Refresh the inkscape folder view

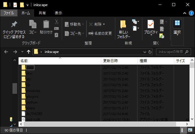point(150,52)
